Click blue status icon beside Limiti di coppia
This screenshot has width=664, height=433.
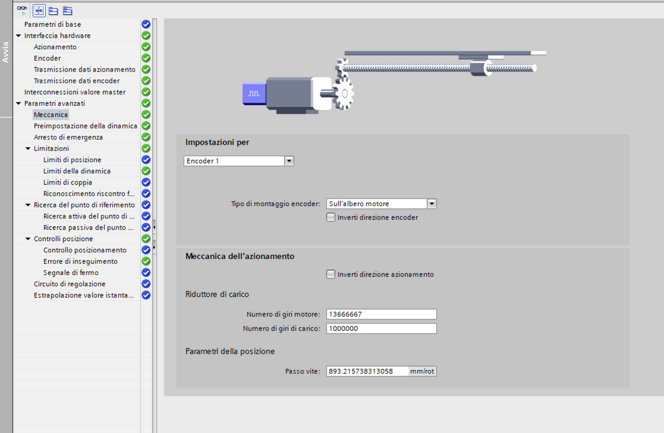tap(146, 182)
